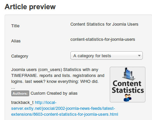The width and height of the screenshot is (152, 120).
Task: Click the article description paragraph text
Action: [x=58, y=76]
